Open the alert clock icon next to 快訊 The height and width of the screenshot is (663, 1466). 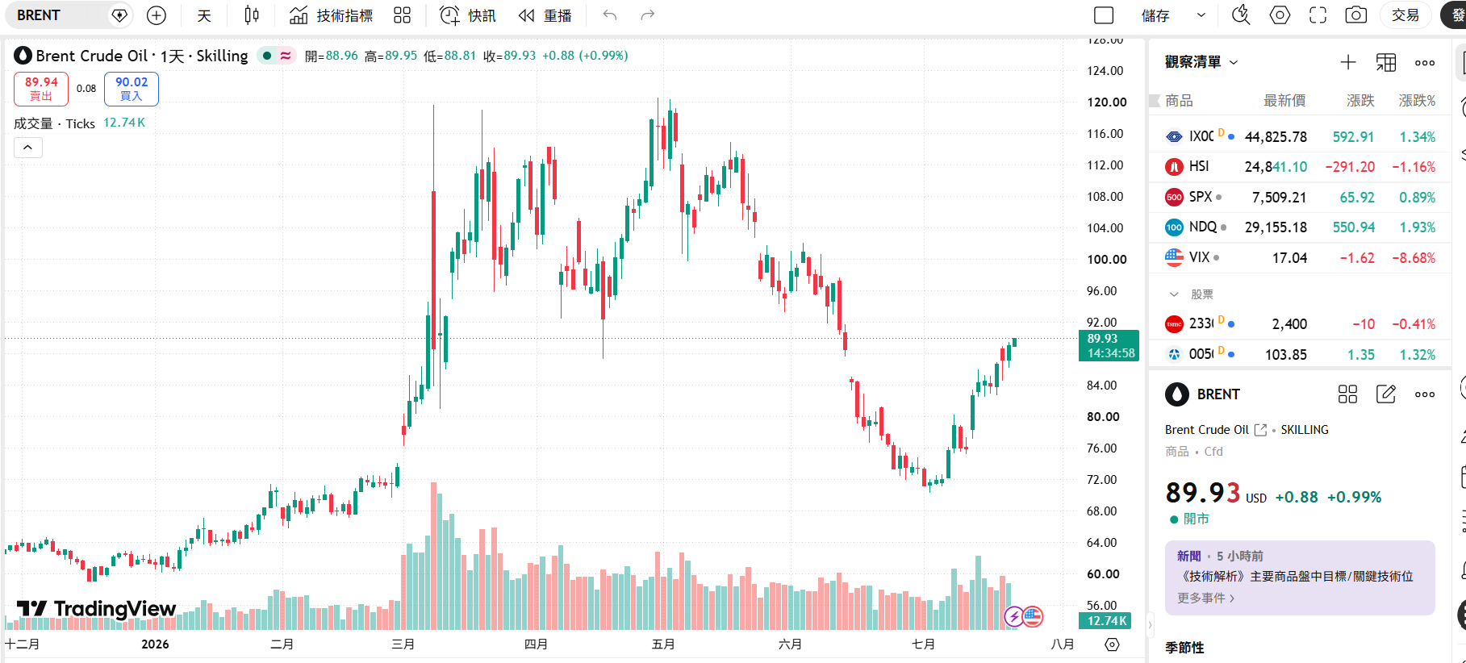pos(449,15)
